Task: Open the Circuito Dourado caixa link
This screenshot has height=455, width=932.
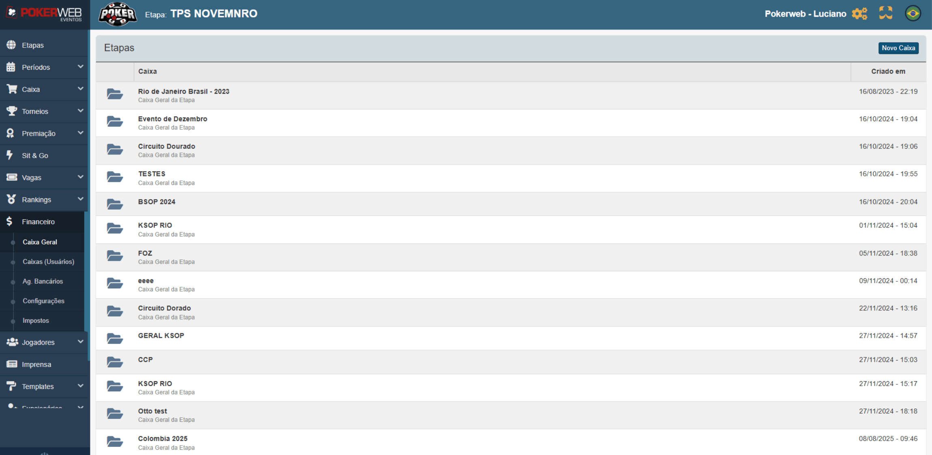Action: tap(166, 146)
